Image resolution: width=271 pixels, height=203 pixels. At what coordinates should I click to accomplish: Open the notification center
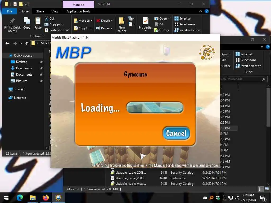[x=263, y=198]
